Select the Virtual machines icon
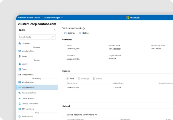This screenshot has width=173, height=120. click(x=20, y=51)
